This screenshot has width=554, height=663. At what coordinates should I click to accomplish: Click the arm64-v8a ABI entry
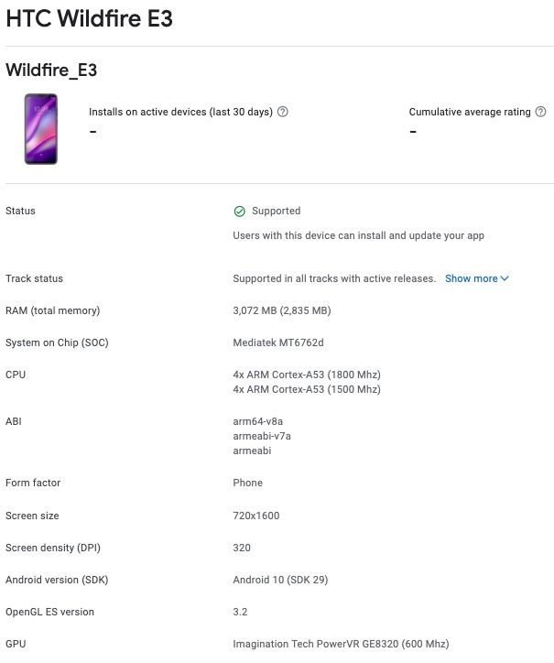[x=258, y=421]
